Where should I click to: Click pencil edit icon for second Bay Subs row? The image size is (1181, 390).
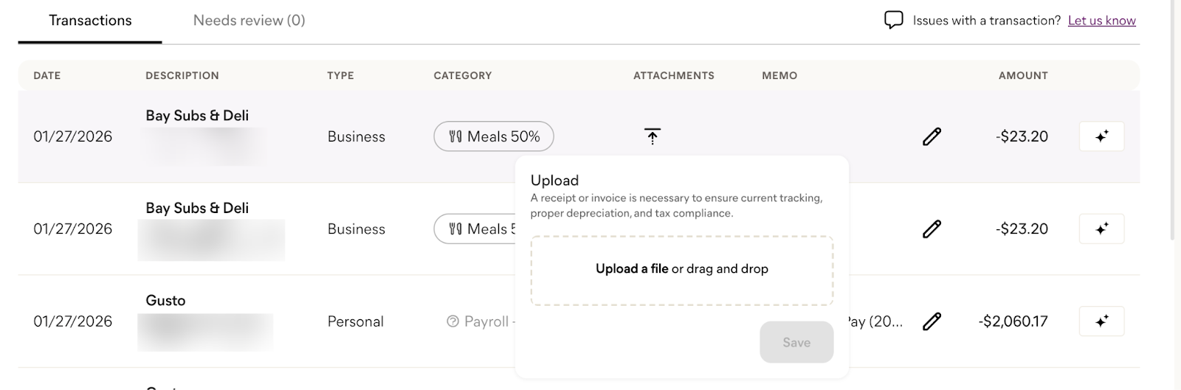(x=932, y=229)
